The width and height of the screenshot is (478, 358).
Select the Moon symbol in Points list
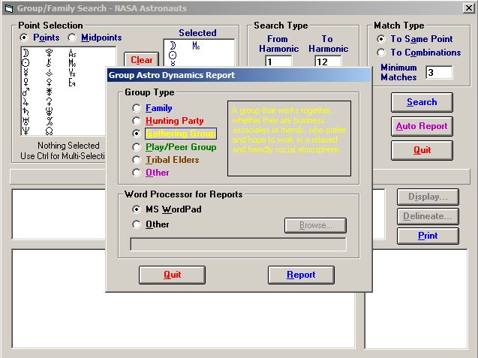coord(26,54)
